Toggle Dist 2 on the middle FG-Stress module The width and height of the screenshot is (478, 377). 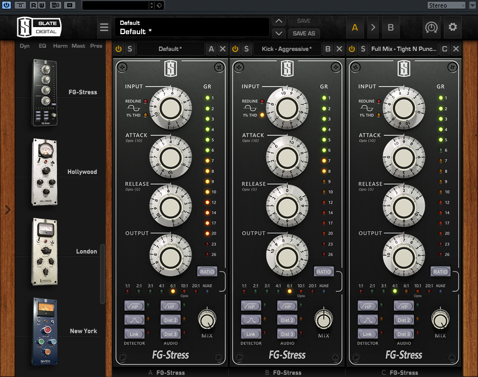(x=287, y=320)
